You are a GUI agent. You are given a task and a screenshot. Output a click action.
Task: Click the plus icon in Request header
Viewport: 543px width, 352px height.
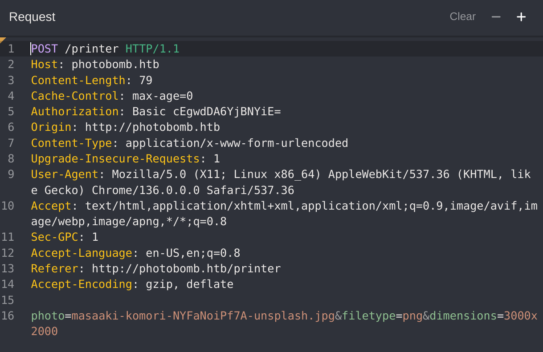[521, 17]
